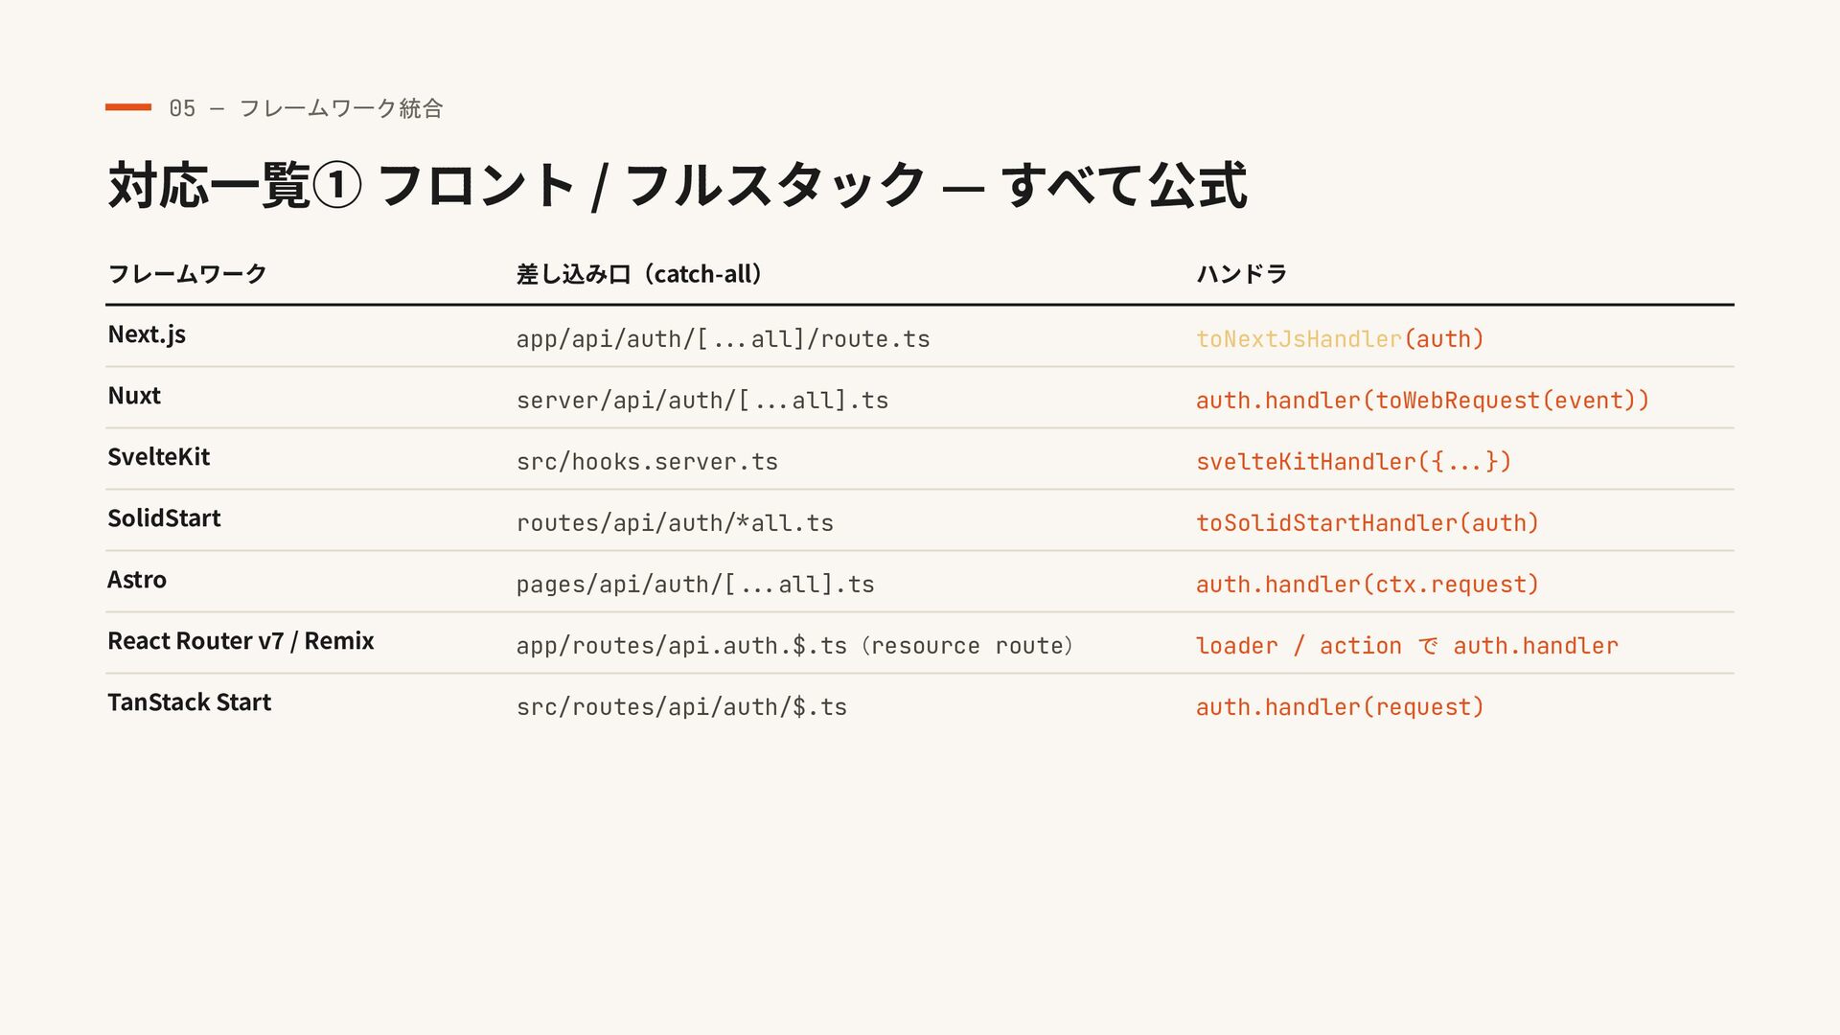The width and height of the screenshot is (1840, 1035).
Task: Select the 'TanStack Start' framework cell
Action: click(x=189, y=702)
